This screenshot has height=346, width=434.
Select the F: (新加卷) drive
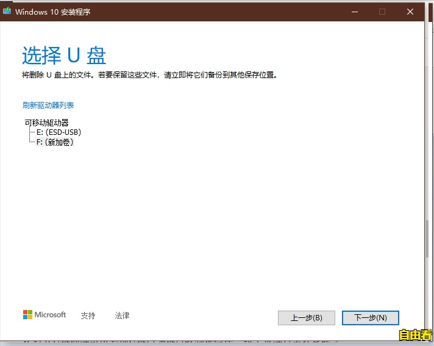[55, 142]
